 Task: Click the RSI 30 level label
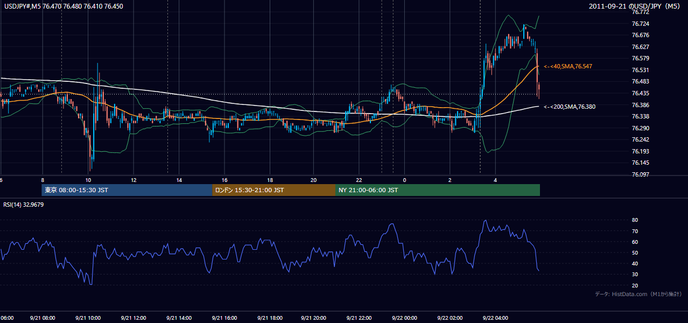(x=635, y=275)
